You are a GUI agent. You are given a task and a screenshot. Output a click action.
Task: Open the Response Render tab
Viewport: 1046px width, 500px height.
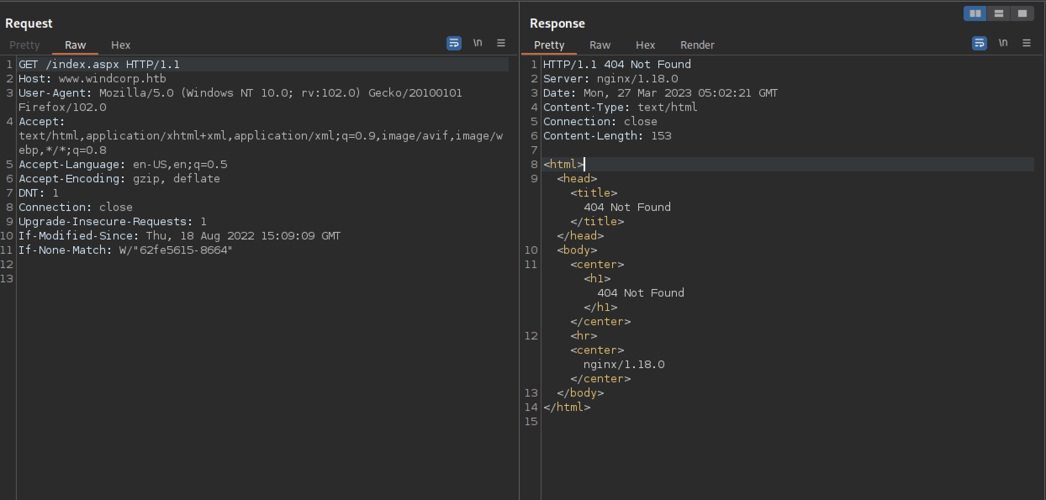697,45
